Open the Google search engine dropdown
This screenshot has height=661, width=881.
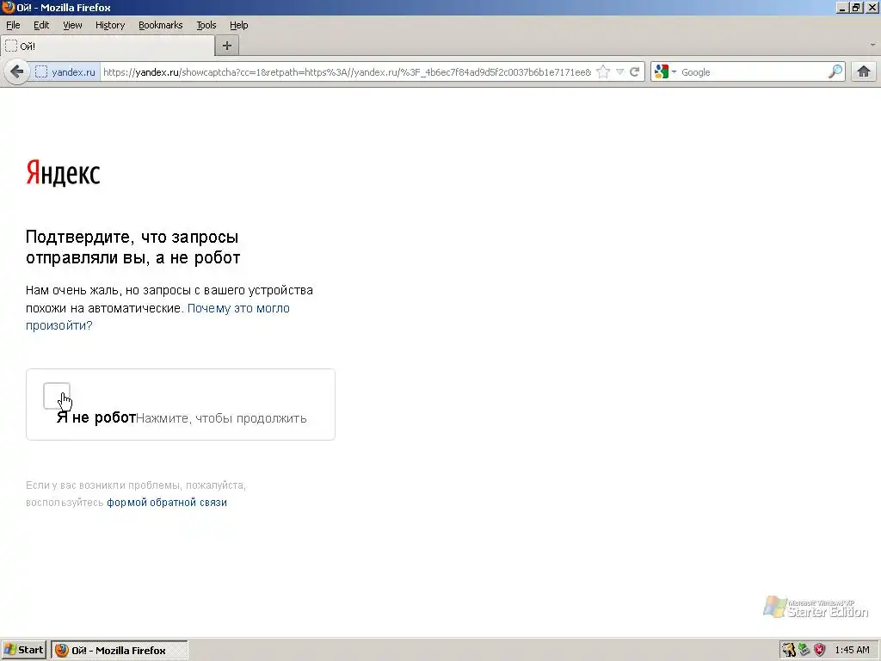(665, 72)
